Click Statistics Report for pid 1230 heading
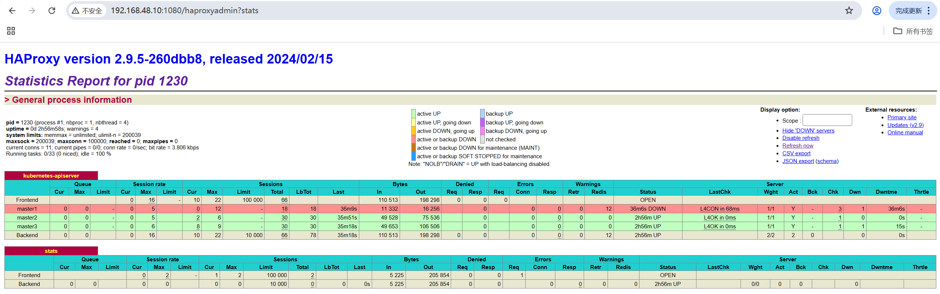 (x=96, y=81)
